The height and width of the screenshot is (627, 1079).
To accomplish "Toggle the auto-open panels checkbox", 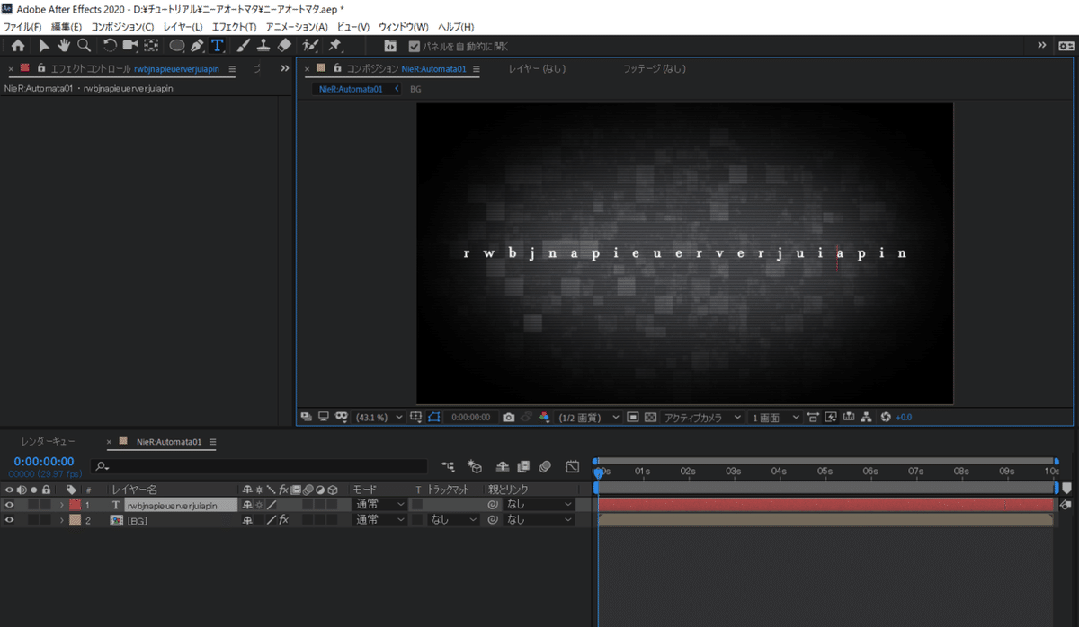I will tap(415, 46).
